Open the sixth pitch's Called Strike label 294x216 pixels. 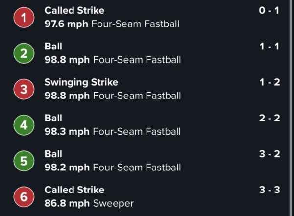point(74,189)
